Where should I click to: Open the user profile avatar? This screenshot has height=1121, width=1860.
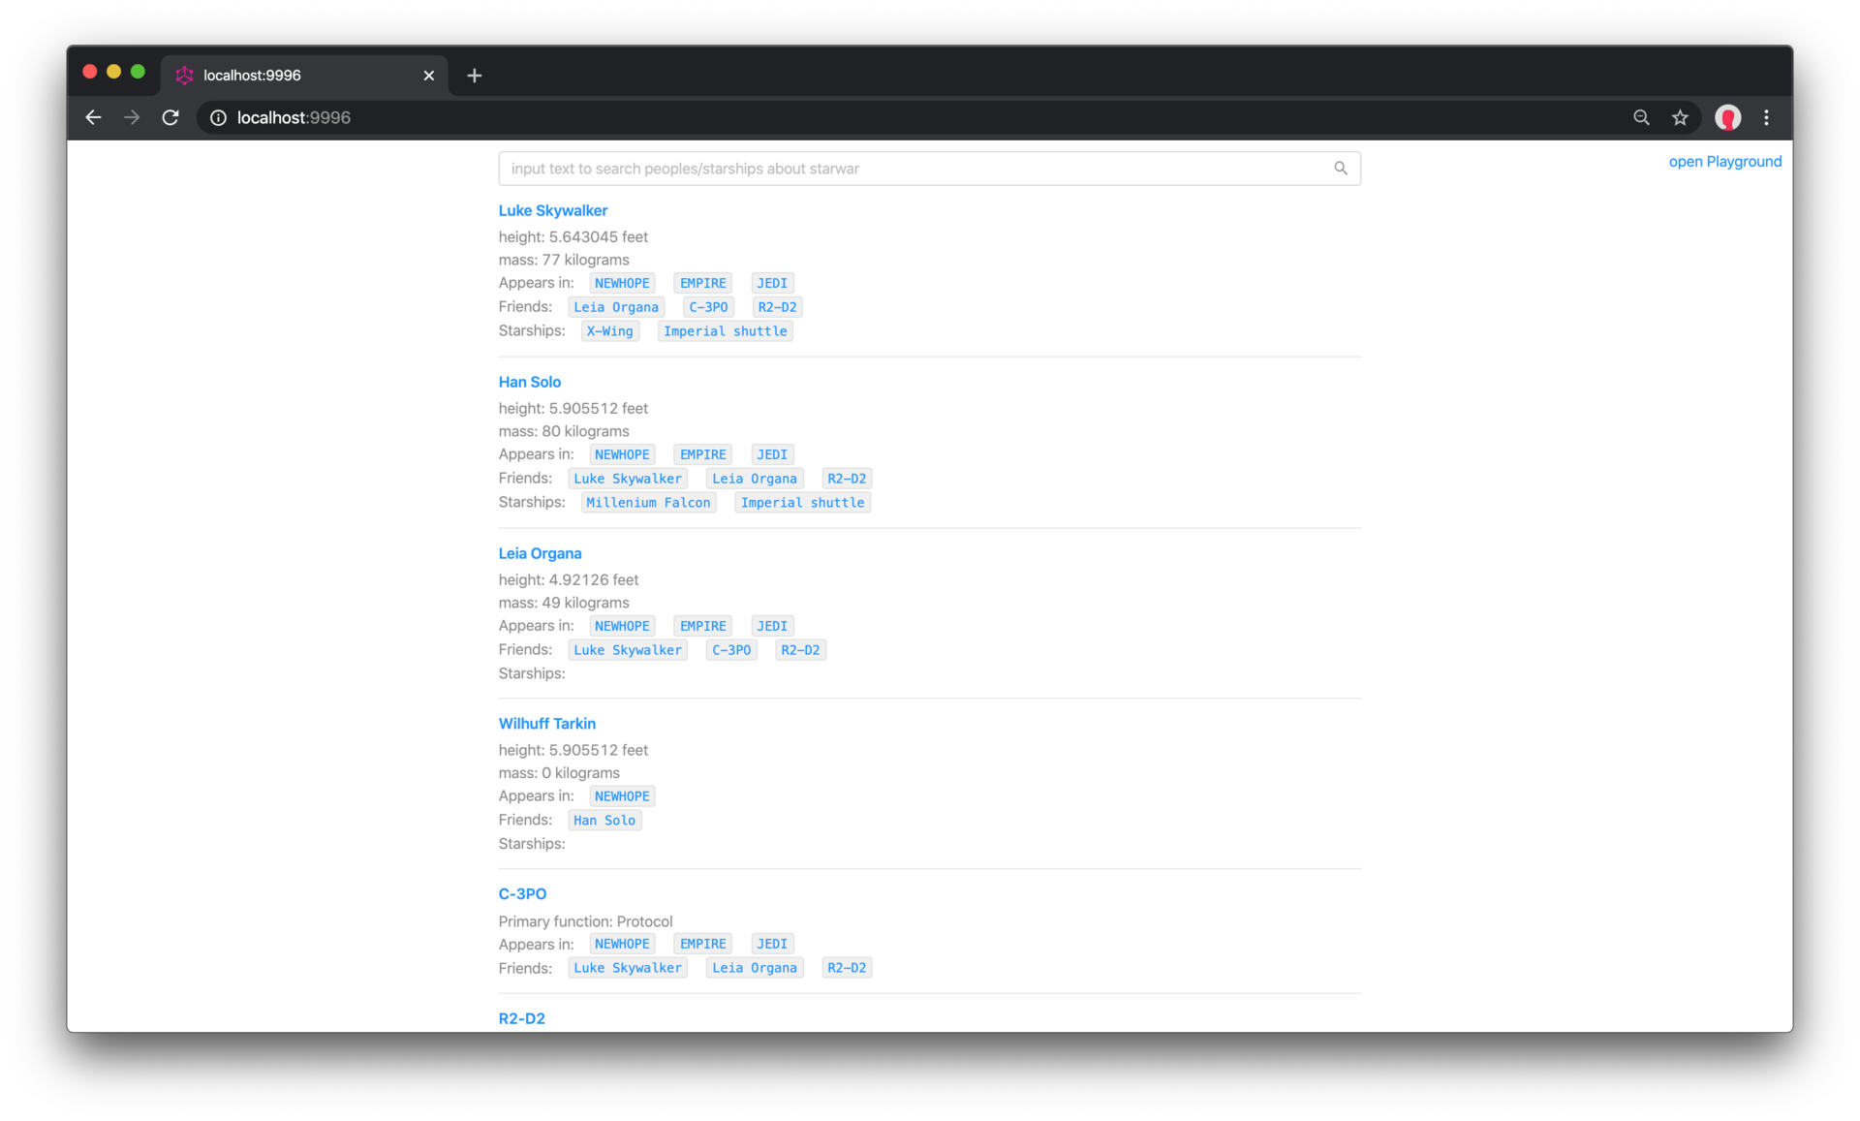point(1727,117)
